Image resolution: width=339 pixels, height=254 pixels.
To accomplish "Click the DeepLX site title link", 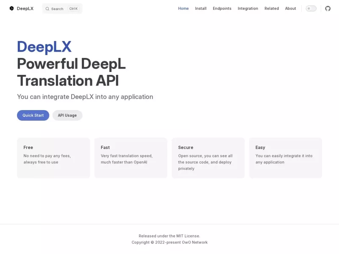I will coord(25,8).
